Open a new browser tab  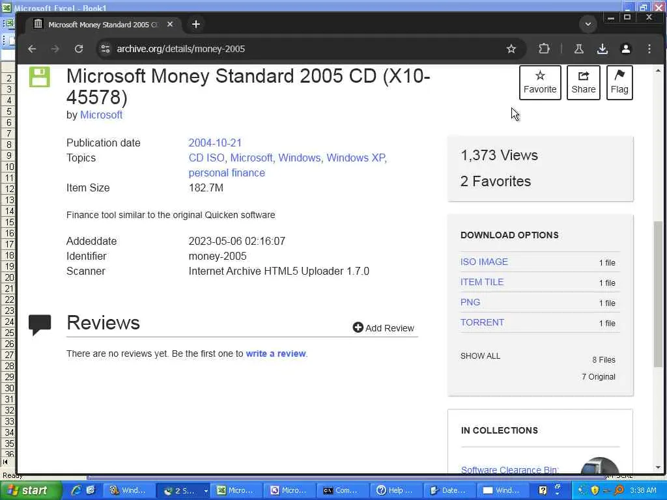point(195,24)
